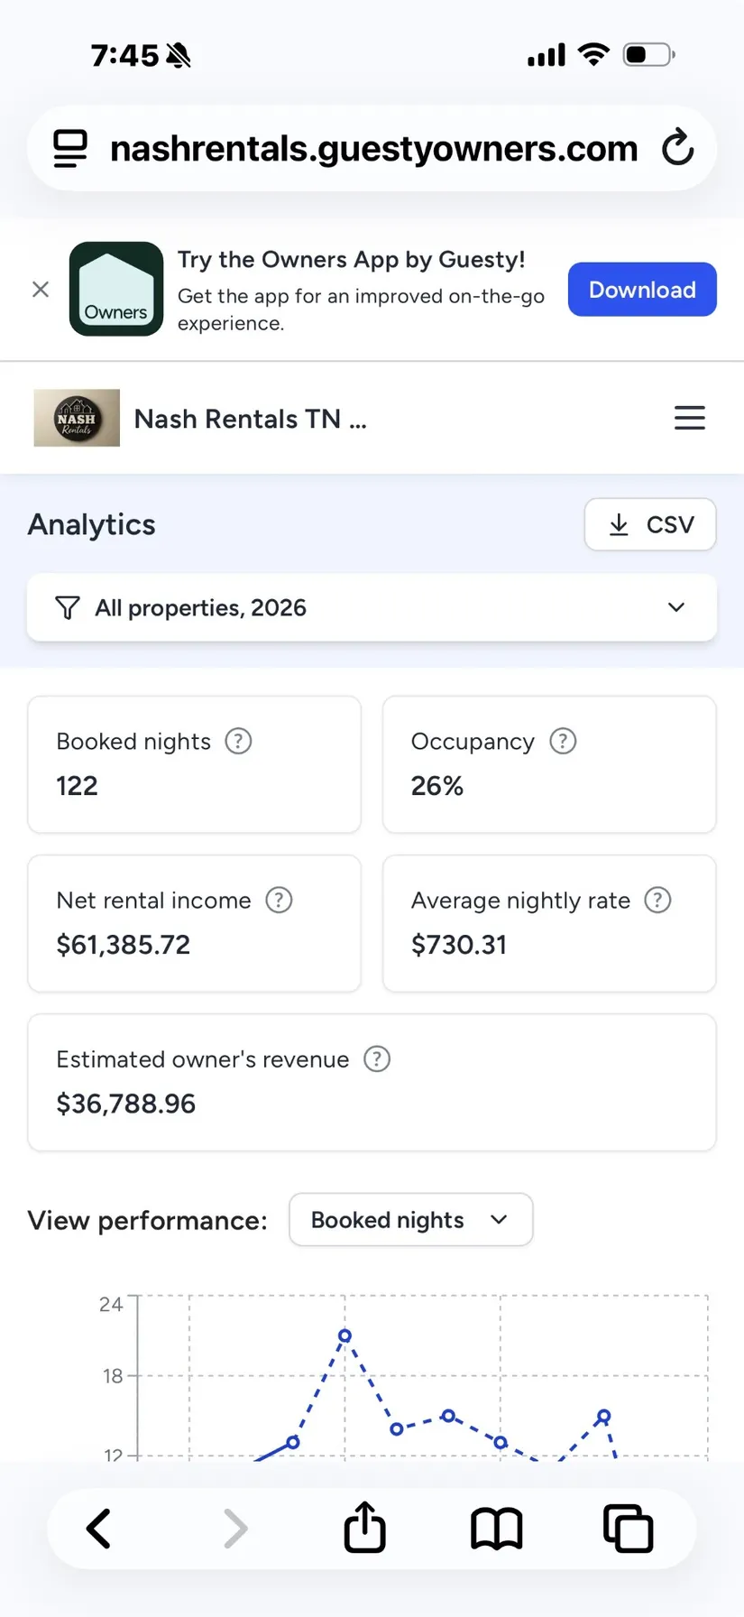744x1617 pixels.
Task: Tap the Nash Rentals logo
Action: (77, 418)
